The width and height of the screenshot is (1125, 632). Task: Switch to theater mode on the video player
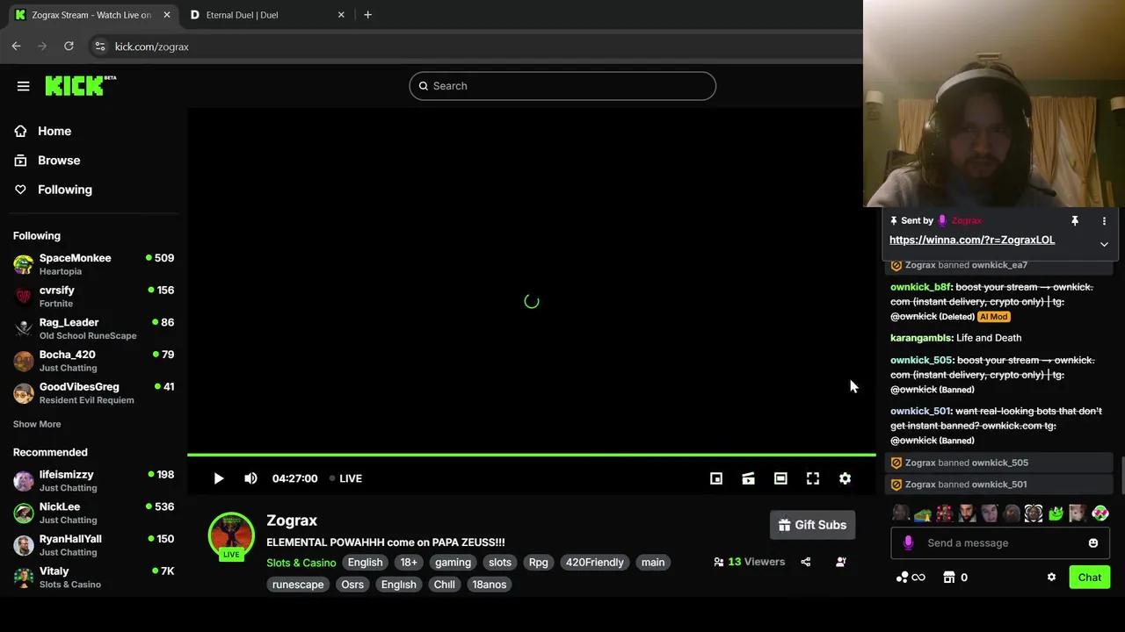pos(780,478)
